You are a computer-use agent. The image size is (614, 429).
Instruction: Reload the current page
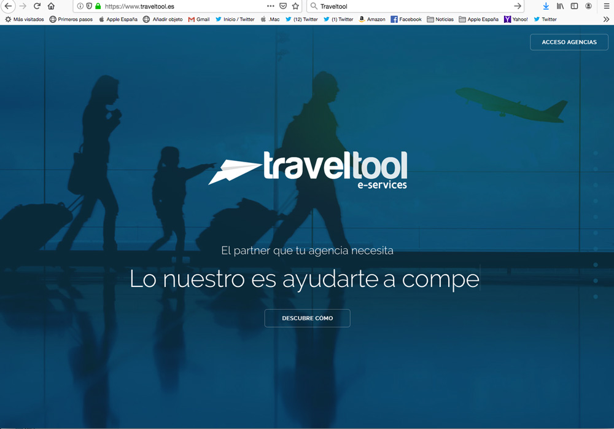pos(37,6)
